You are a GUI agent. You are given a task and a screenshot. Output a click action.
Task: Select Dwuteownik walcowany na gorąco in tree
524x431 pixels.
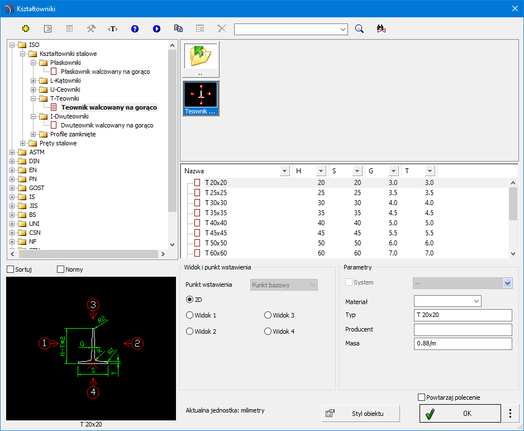[x=107, y=125]
